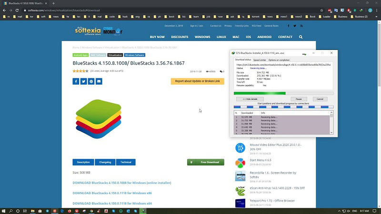Open the Recordzilla sidebar icon
Viewport: 381px width, 214px height.
(240, 176)
